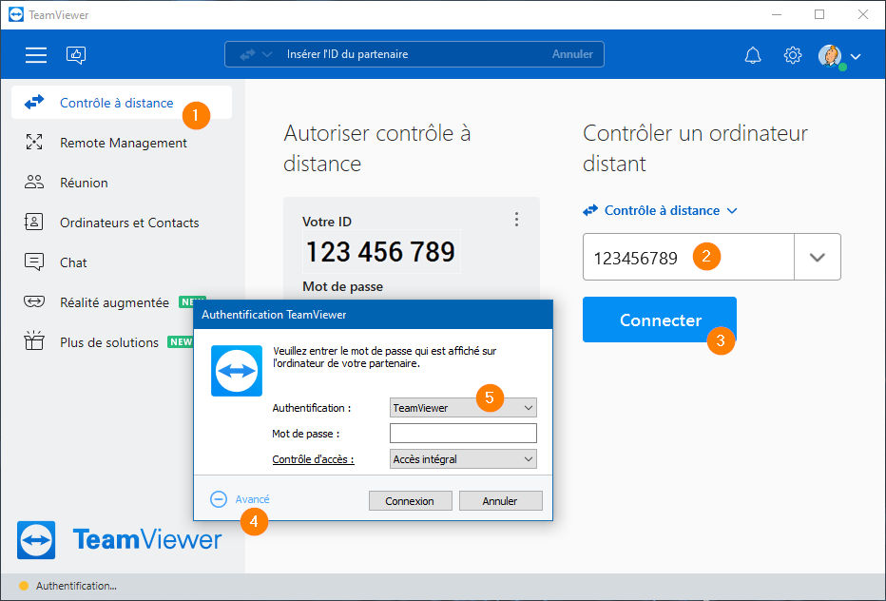Click the Remote Management icon
The width and height of the screenshot is (886, 601).
point(34,142)
